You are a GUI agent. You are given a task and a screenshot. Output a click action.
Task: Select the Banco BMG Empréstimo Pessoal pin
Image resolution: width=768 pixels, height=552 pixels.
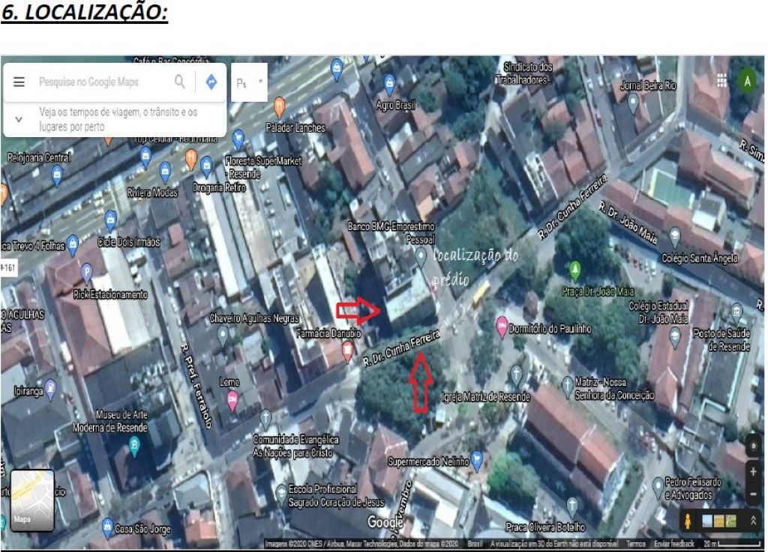click(x=421, y=258)
